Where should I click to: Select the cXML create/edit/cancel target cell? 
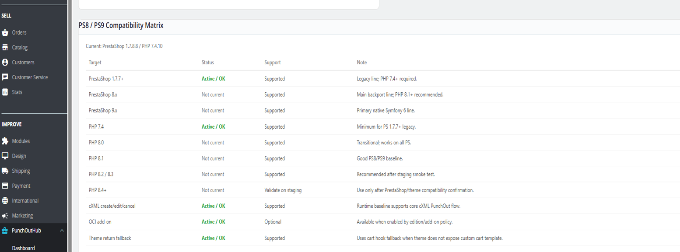point(112,206)
